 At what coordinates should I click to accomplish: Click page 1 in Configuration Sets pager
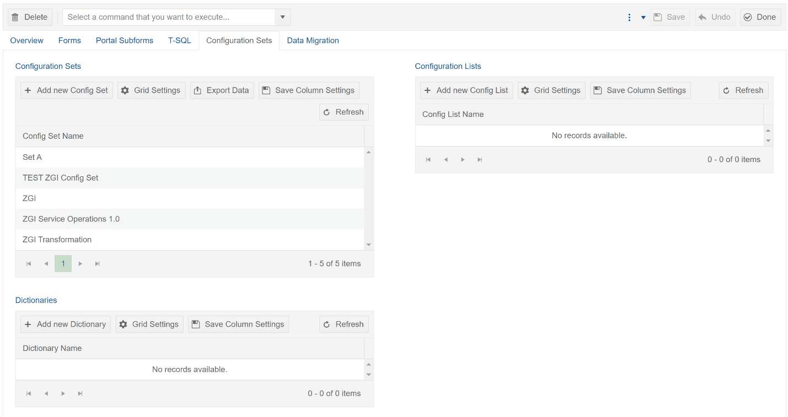click(63, 264)
